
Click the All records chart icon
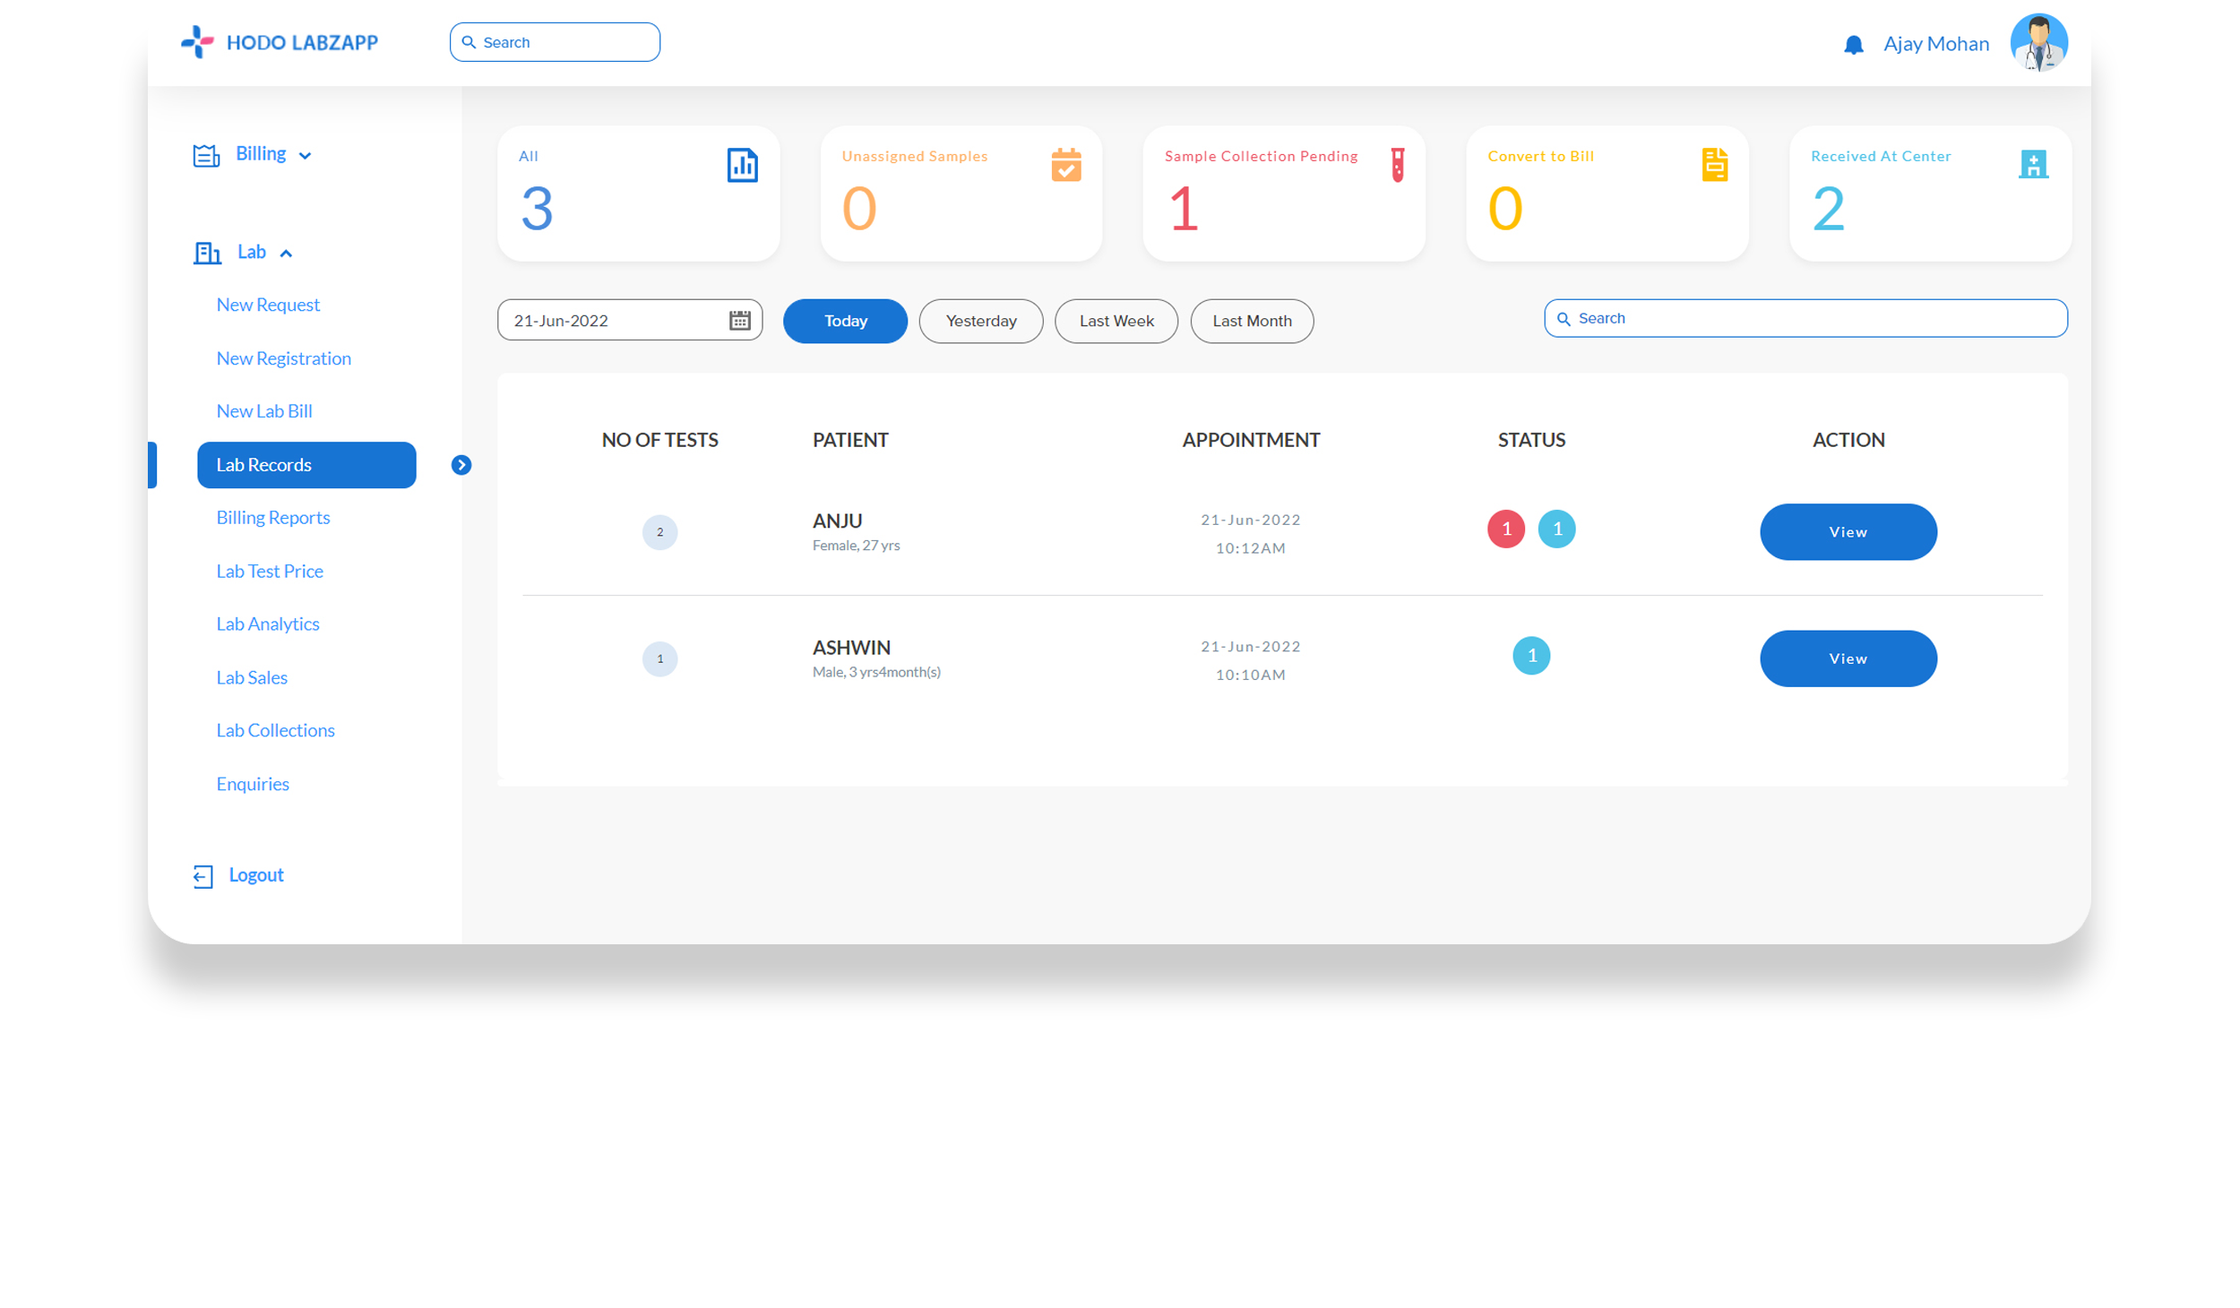coord(742,165)
